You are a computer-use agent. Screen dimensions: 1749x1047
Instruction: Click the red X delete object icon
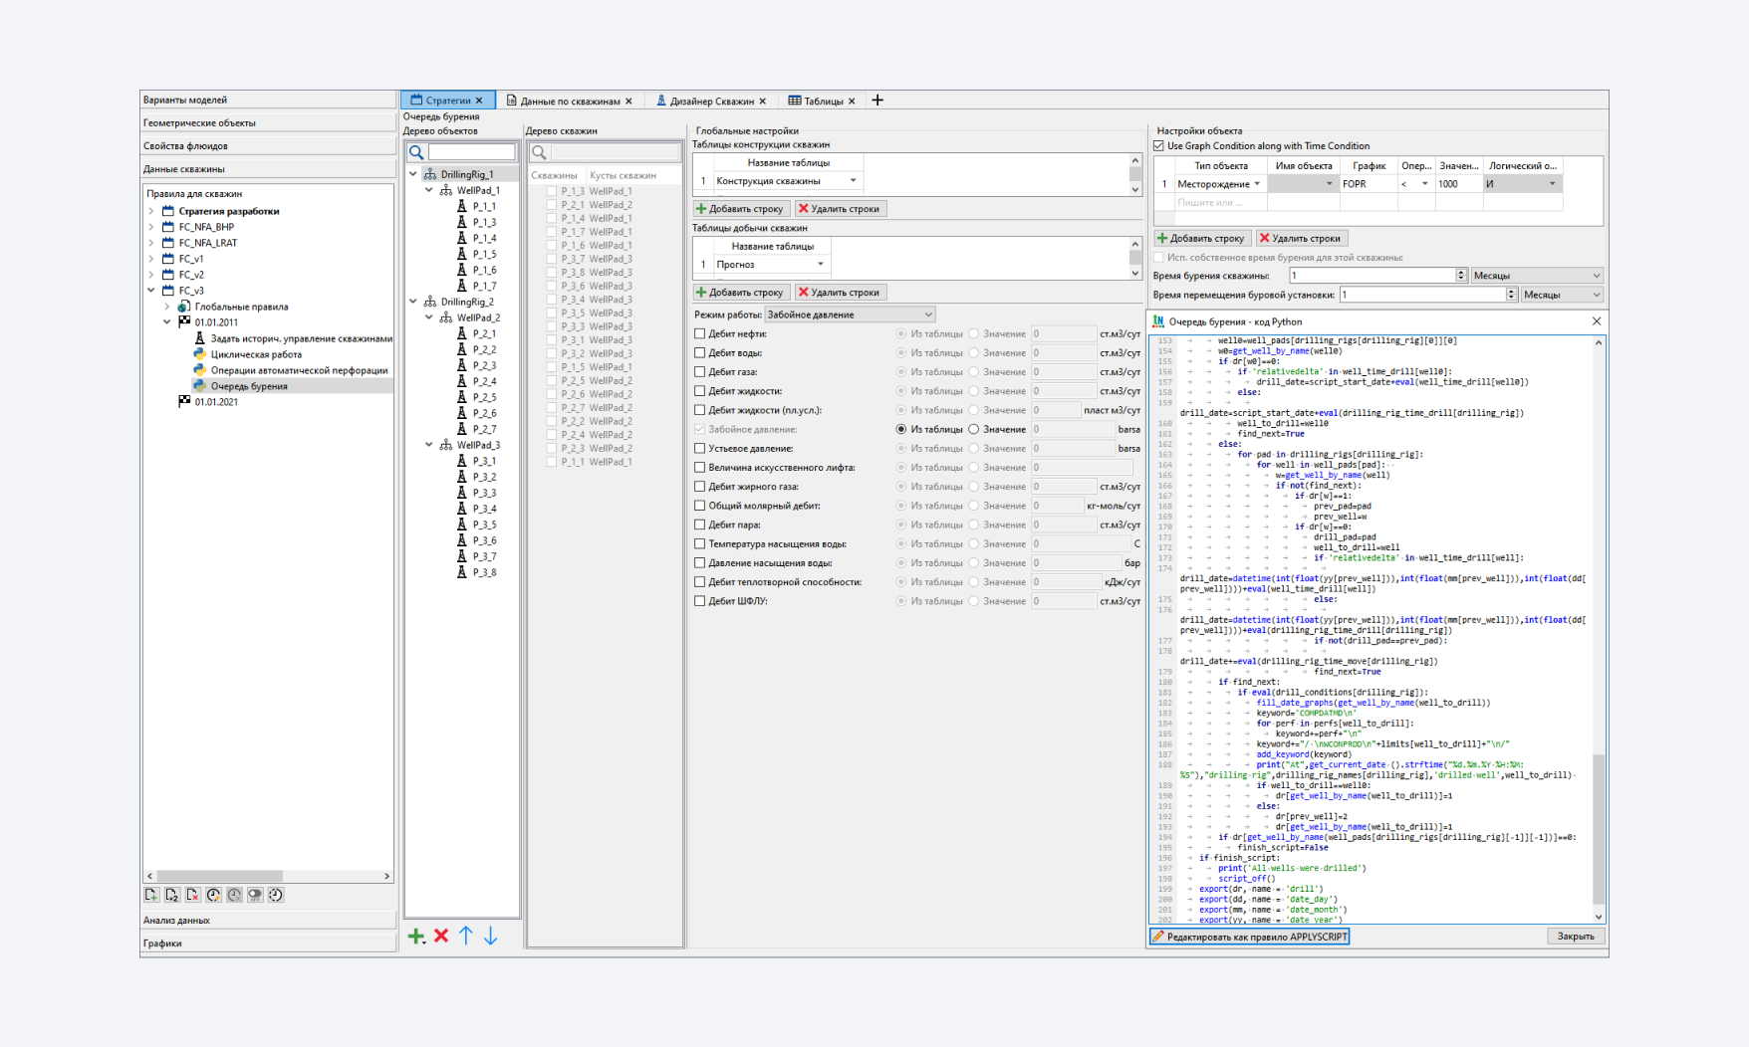click(441, 936)
